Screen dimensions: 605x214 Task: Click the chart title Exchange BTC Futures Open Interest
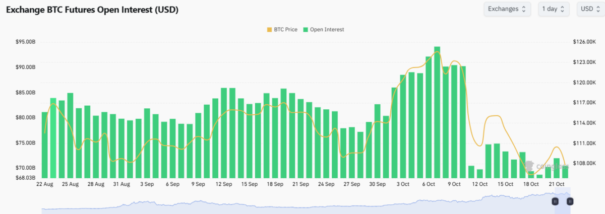click(92, 10)
